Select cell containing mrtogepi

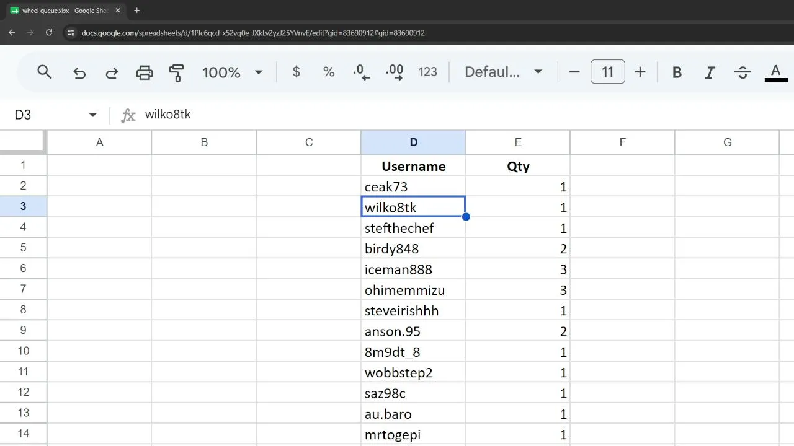413,434
